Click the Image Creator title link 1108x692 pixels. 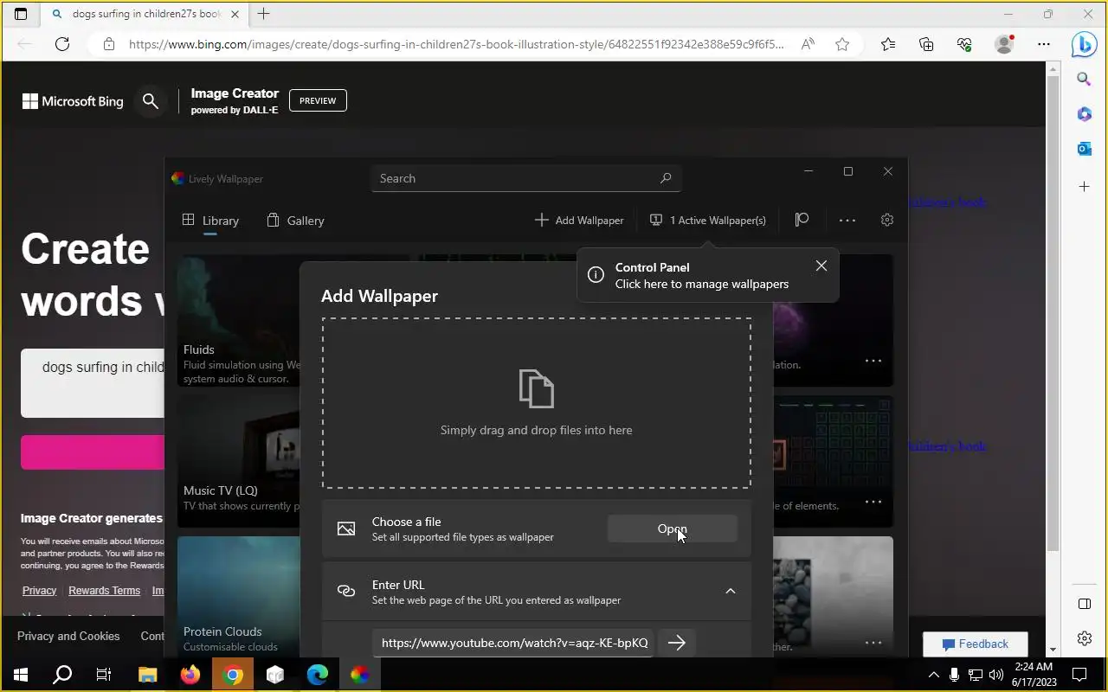coord(235,93)
